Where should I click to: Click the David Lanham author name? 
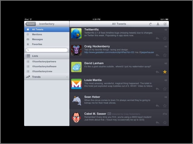(x=94, y=63)
